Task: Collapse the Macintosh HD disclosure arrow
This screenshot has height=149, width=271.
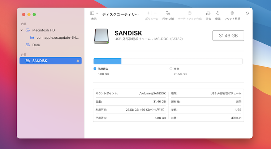Action: click(22, 30)
